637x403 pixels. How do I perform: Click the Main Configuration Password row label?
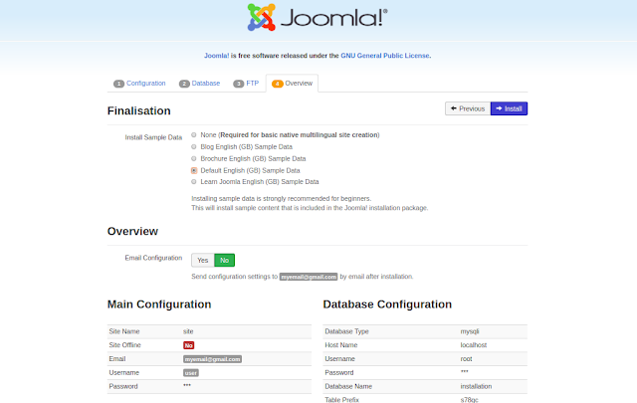(123, 386)
